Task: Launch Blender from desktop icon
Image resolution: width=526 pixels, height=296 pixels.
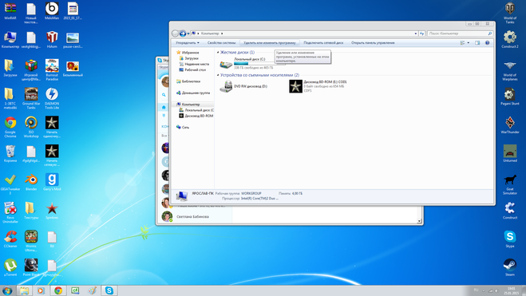Action: 31,182
